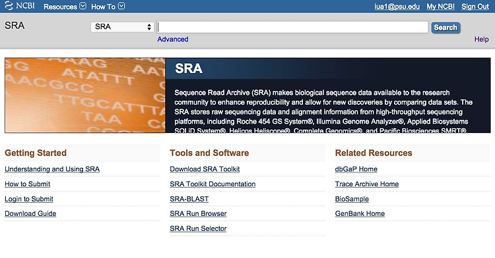
Task: Open Download Guide link
Action: point(30,214)
